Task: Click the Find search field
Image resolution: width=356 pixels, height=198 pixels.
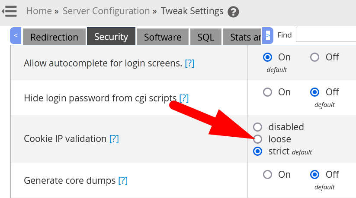Action: point(326,35)
